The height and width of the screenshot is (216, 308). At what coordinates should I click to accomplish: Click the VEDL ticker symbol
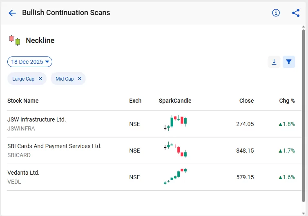pyautogui.click(x=14, y=182)
